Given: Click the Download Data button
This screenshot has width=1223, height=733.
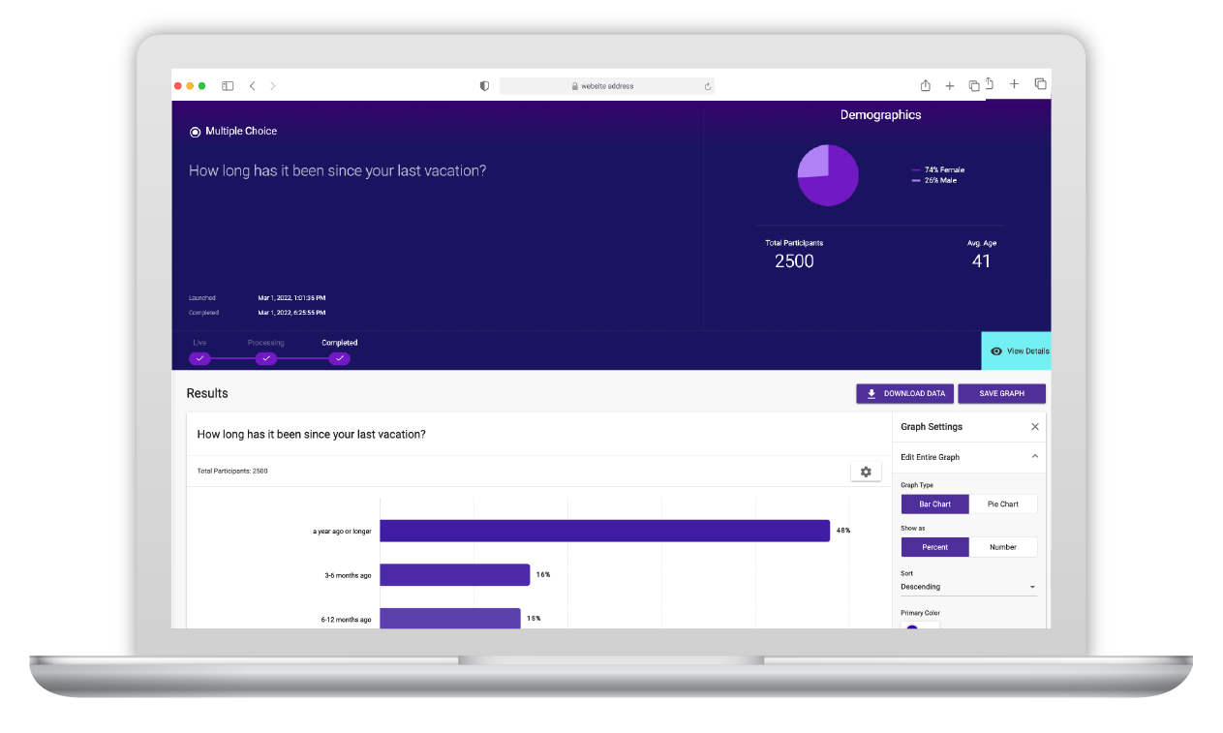Looking at the screenshot, I should click(904, 394).
